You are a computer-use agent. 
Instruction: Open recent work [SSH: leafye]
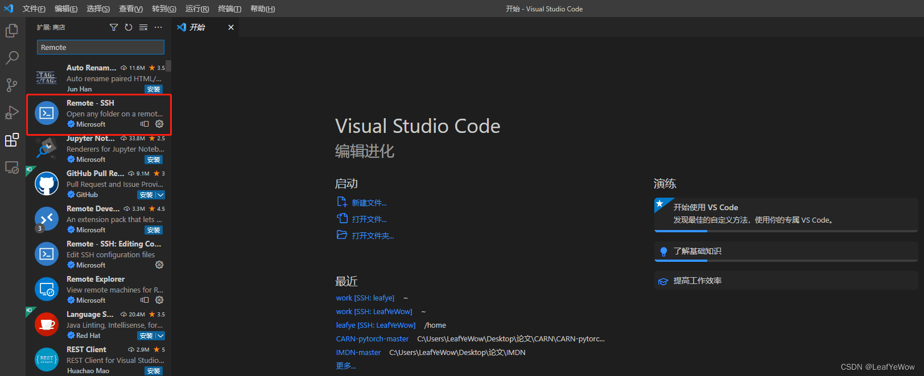pyautogui.click(x=365, y=298)
